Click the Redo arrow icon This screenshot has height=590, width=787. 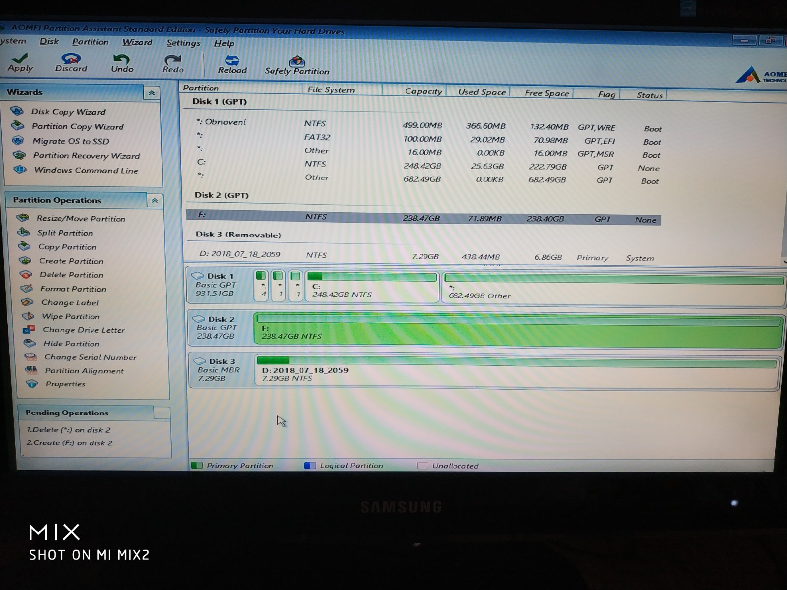coord(173,59)
